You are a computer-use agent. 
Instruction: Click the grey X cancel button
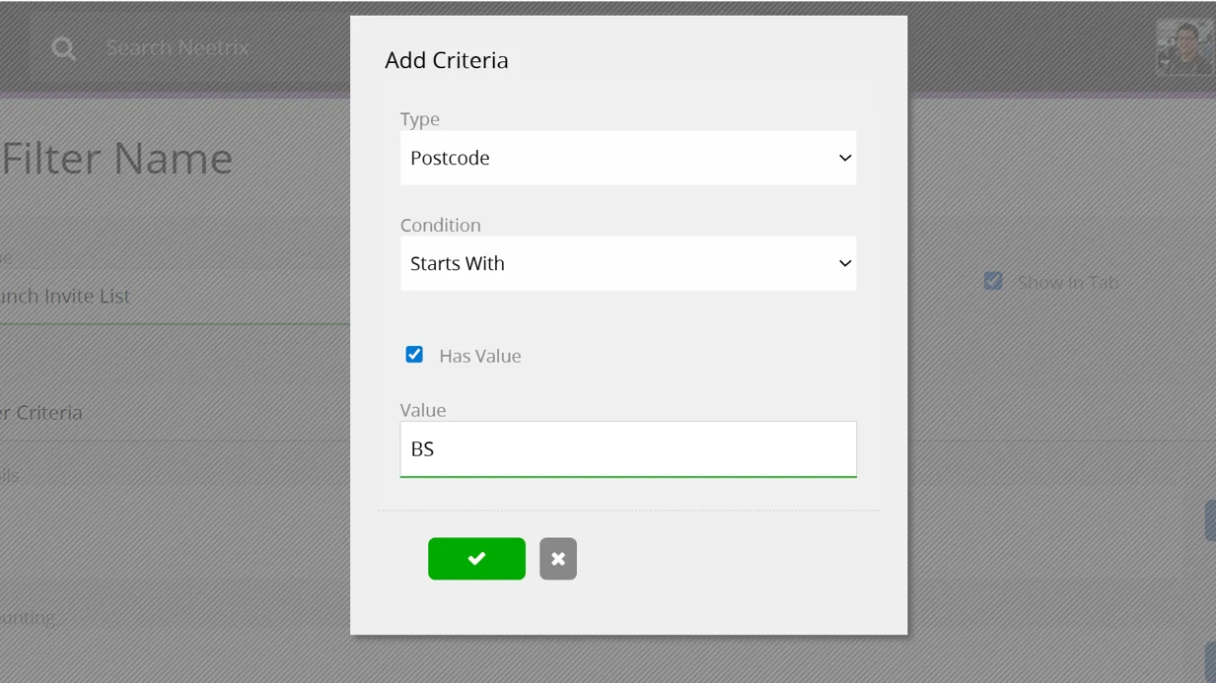click(x=557, y=559)
